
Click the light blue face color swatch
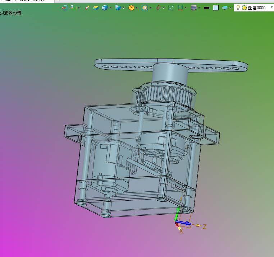point(216,8)
